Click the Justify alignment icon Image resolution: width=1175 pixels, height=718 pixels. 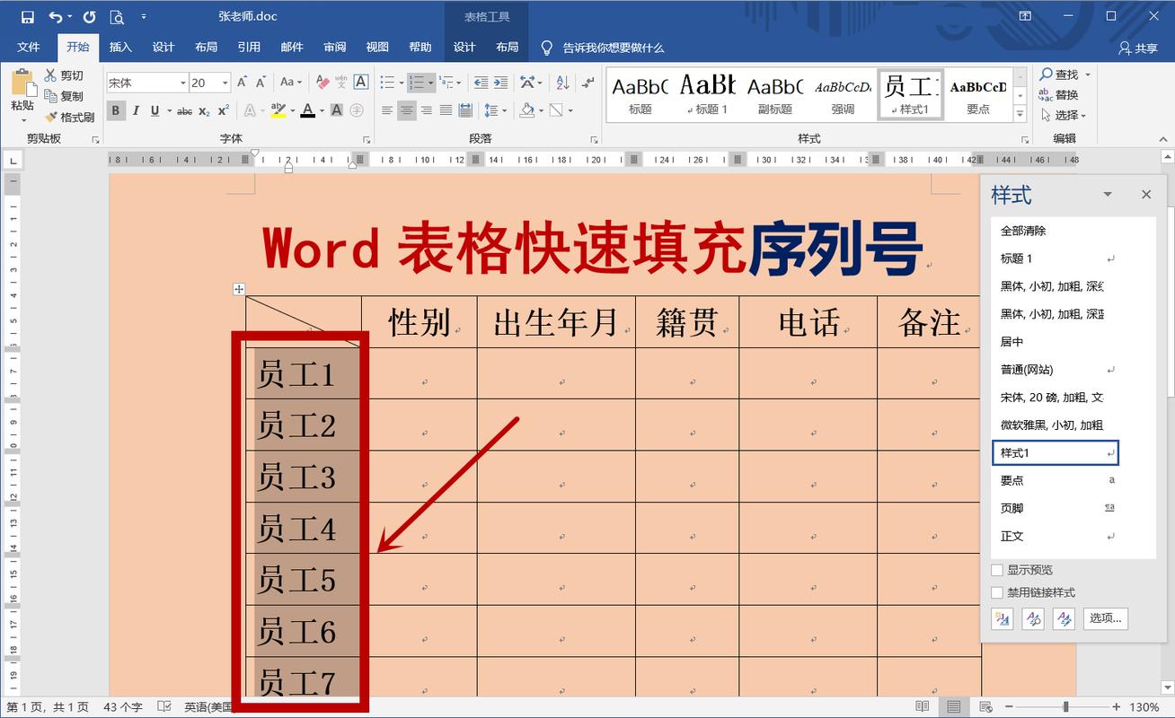point(446,110)
